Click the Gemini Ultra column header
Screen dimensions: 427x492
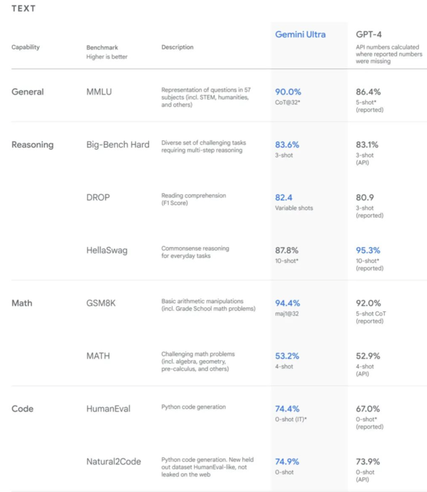pos(300,34)
